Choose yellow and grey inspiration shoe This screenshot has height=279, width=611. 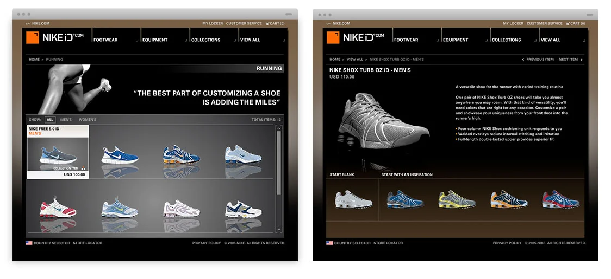[x=457, y=200]
